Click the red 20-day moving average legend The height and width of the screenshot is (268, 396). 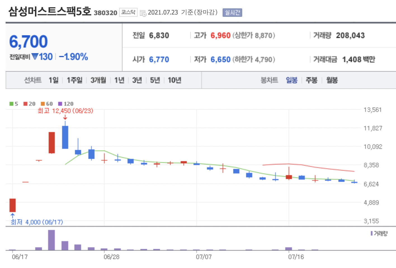(x=29, y=104)
